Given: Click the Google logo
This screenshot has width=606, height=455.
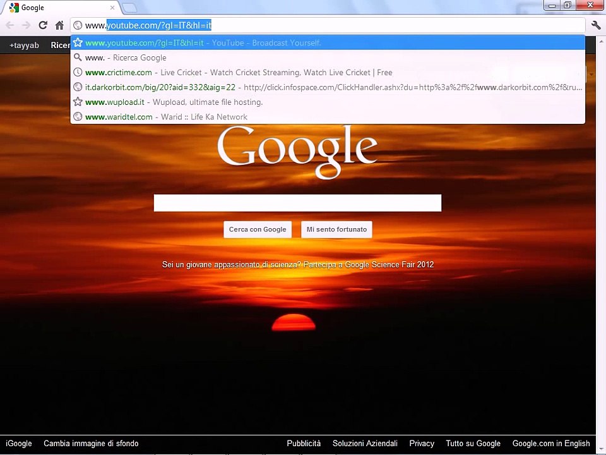Looking at the screenshot, I should pyautogui.click(x=297, y=152).
